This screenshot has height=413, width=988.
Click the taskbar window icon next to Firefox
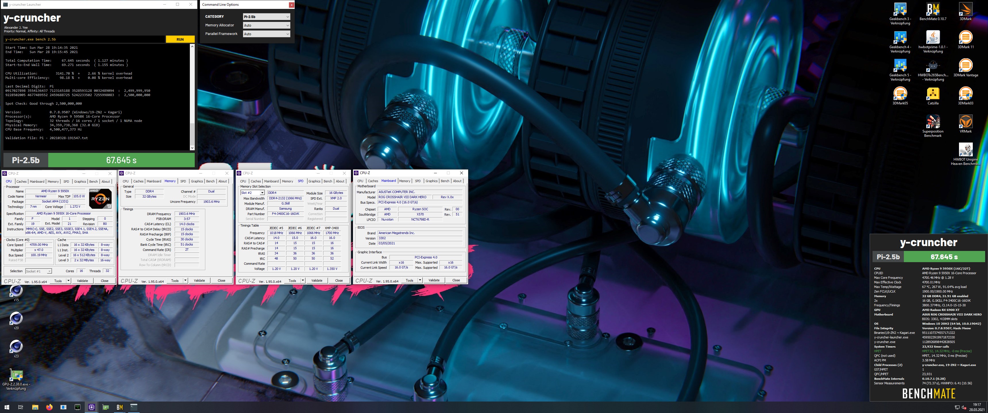click(63, 407)
